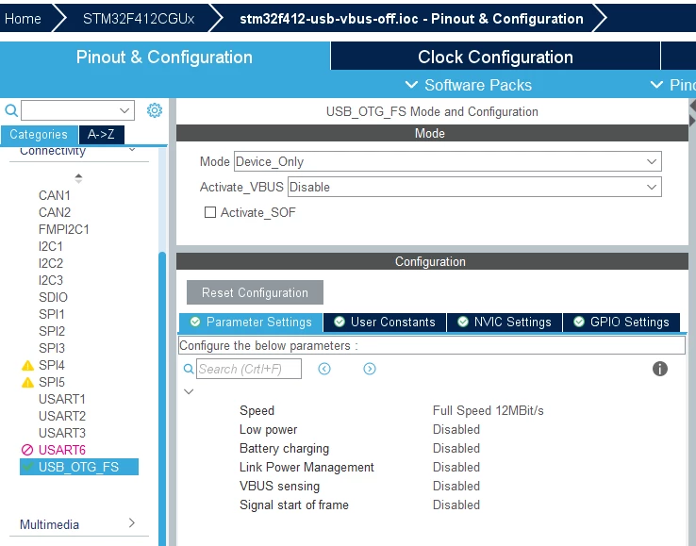Click the Signal start of frame Disabled value
Viewport: 696px width, 546px height.
(x=456, y=505)
